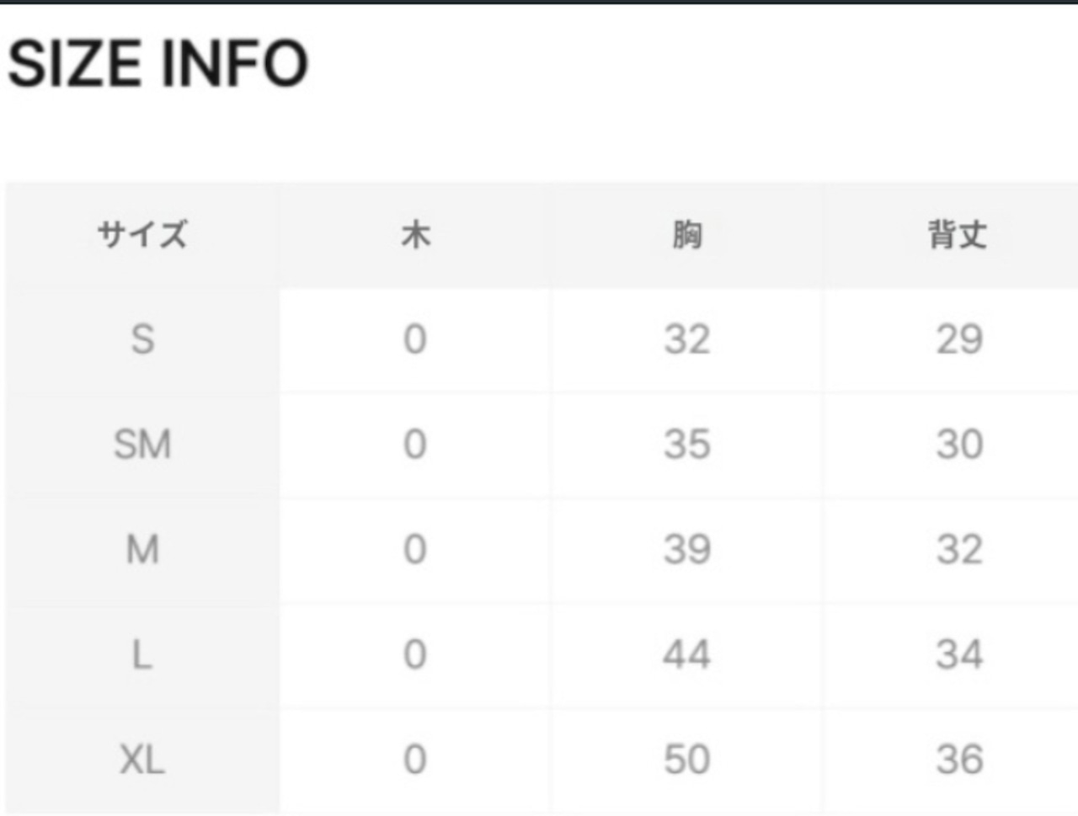Click the 木 column header
Screen dimensions: 1078x816
(x=415, y=235)
